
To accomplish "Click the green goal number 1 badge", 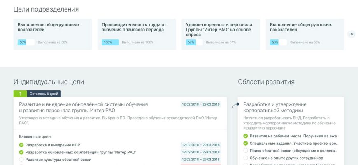I will tap(20, 94).
